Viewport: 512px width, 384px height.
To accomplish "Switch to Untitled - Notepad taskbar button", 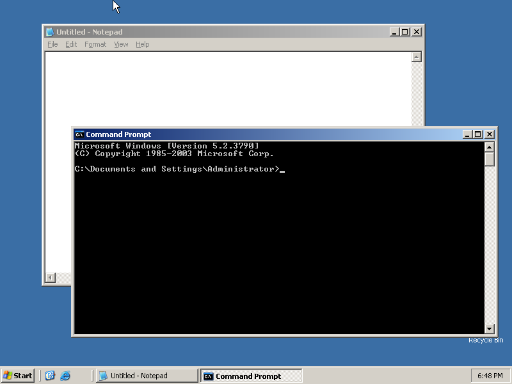I will click(x=147, y=376).
